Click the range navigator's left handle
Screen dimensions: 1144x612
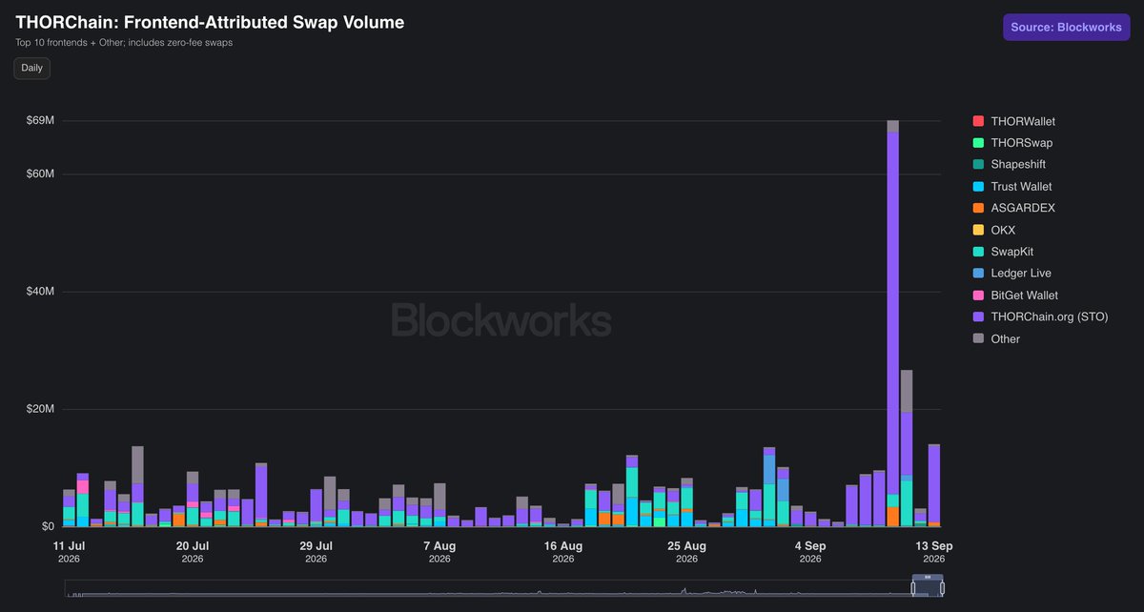913,588
